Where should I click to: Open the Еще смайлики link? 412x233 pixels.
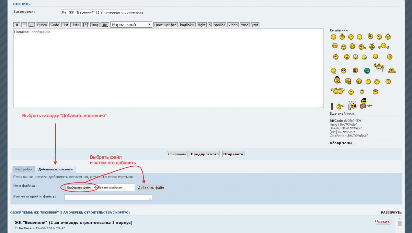tap(343, 114)
